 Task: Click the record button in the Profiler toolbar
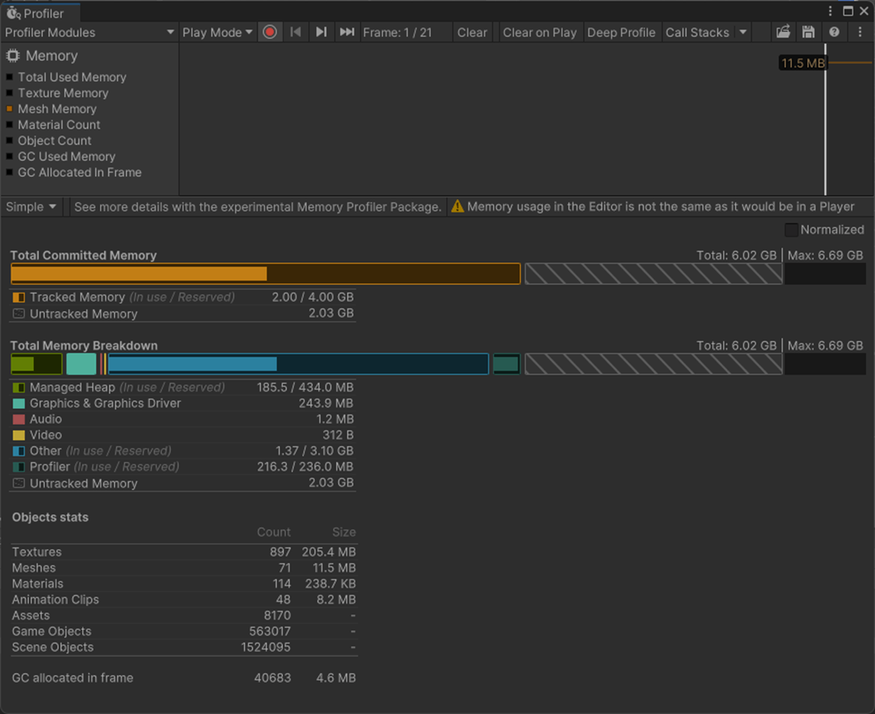pyautogui.click(x=270, y=32)
